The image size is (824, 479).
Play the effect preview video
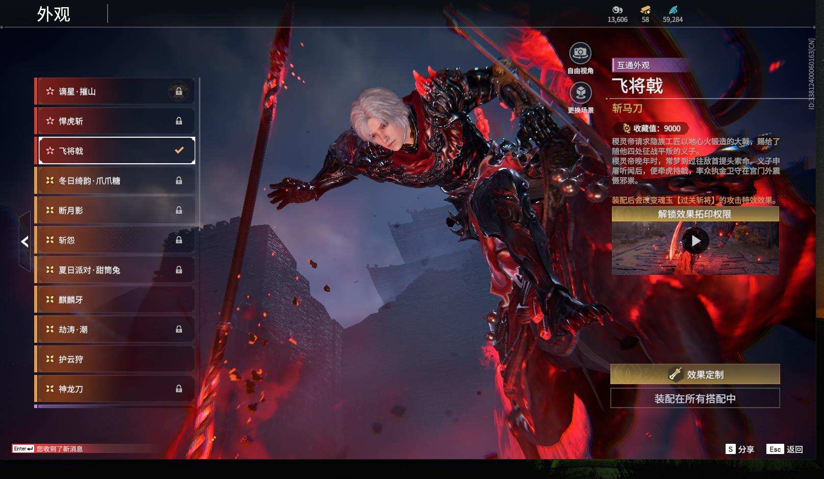pos(696,241)
